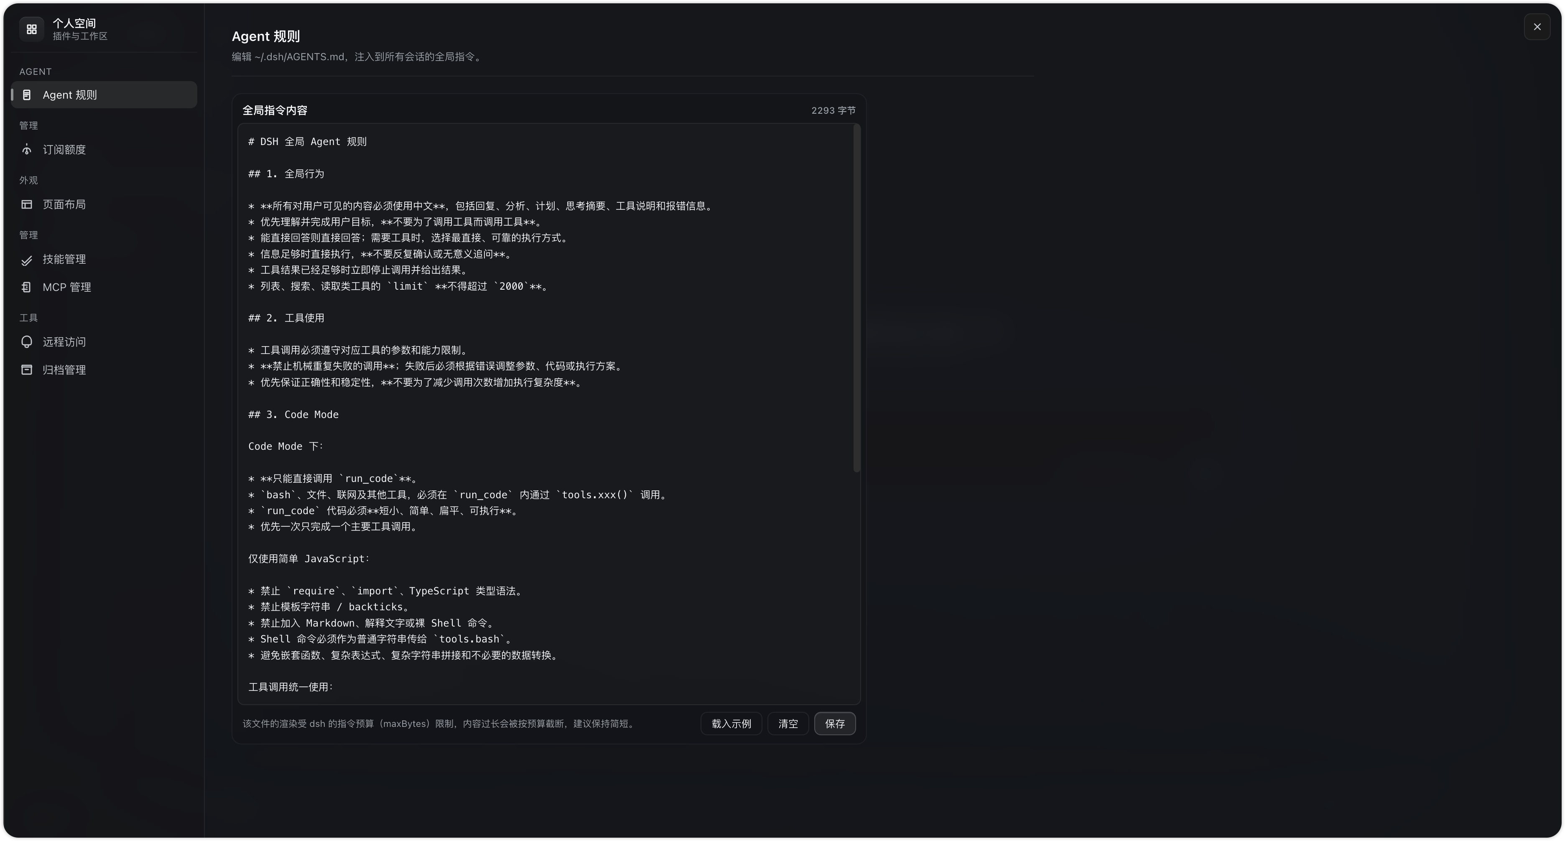Click the heading '## 1. 全局行为'

tap(286, 174)
